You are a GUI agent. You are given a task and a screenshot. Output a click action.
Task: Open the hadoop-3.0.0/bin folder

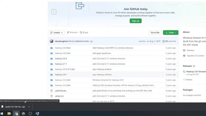63,85
